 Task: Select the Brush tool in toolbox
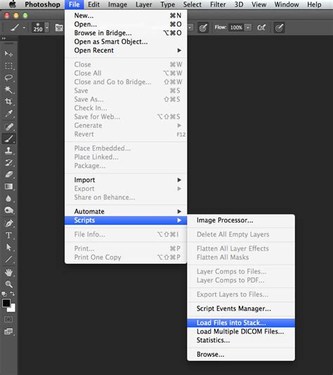[x=8, y=139]
